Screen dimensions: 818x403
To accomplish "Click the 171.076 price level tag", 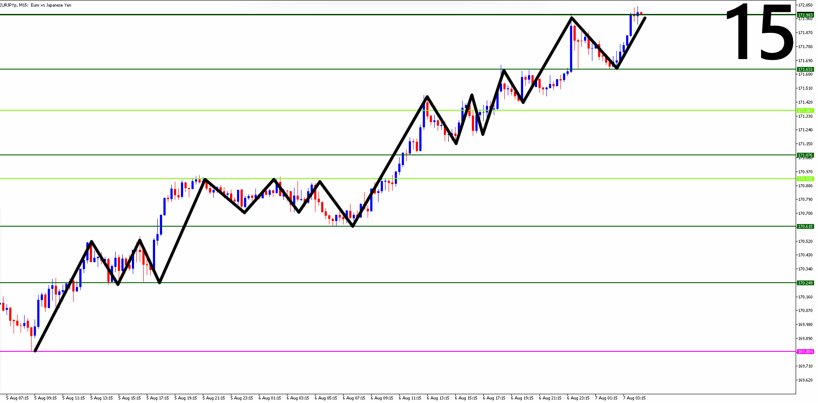I will tap(805, 155).
